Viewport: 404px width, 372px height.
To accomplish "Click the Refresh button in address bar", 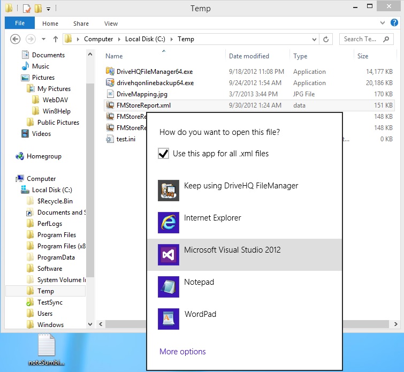I will click(x=326, y=39).
